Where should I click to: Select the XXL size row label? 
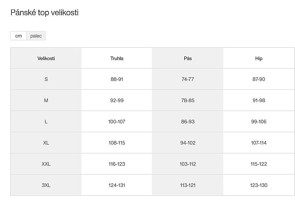pyautogui.click(x=46, y=164)
